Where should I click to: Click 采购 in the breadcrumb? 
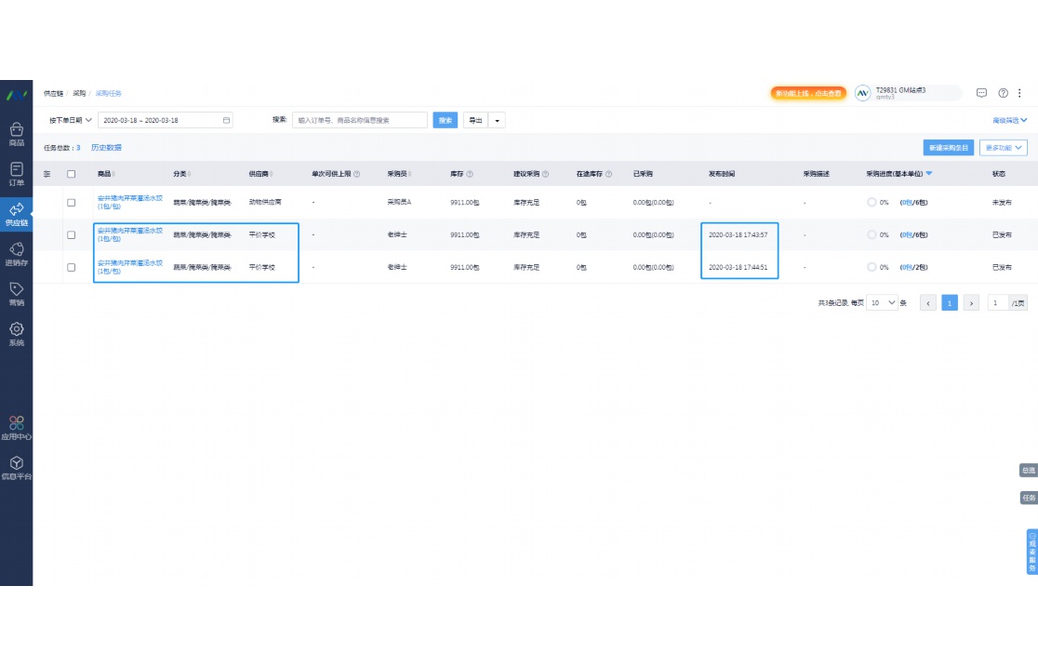[79, 93]
